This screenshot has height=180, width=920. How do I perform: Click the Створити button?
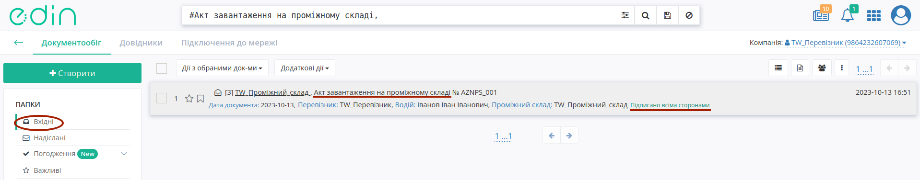coord(72,73)
